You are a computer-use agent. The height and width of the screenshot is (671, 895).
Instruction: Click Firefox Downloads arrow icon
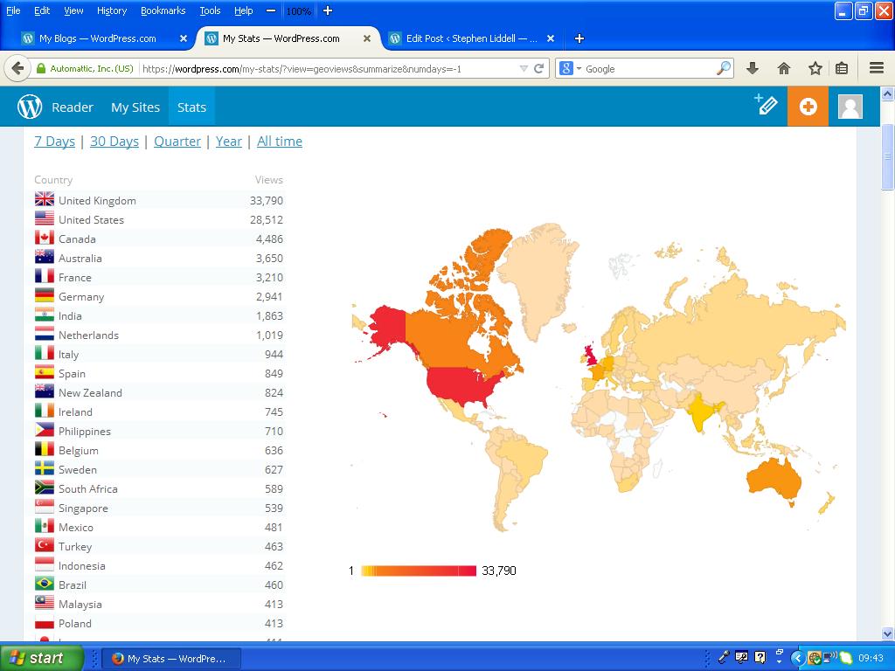[x=752, y=68]
